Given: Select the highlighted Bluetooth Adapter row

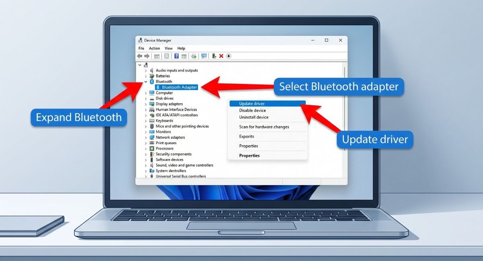Looking at the screenshot, I should point(176,87).
